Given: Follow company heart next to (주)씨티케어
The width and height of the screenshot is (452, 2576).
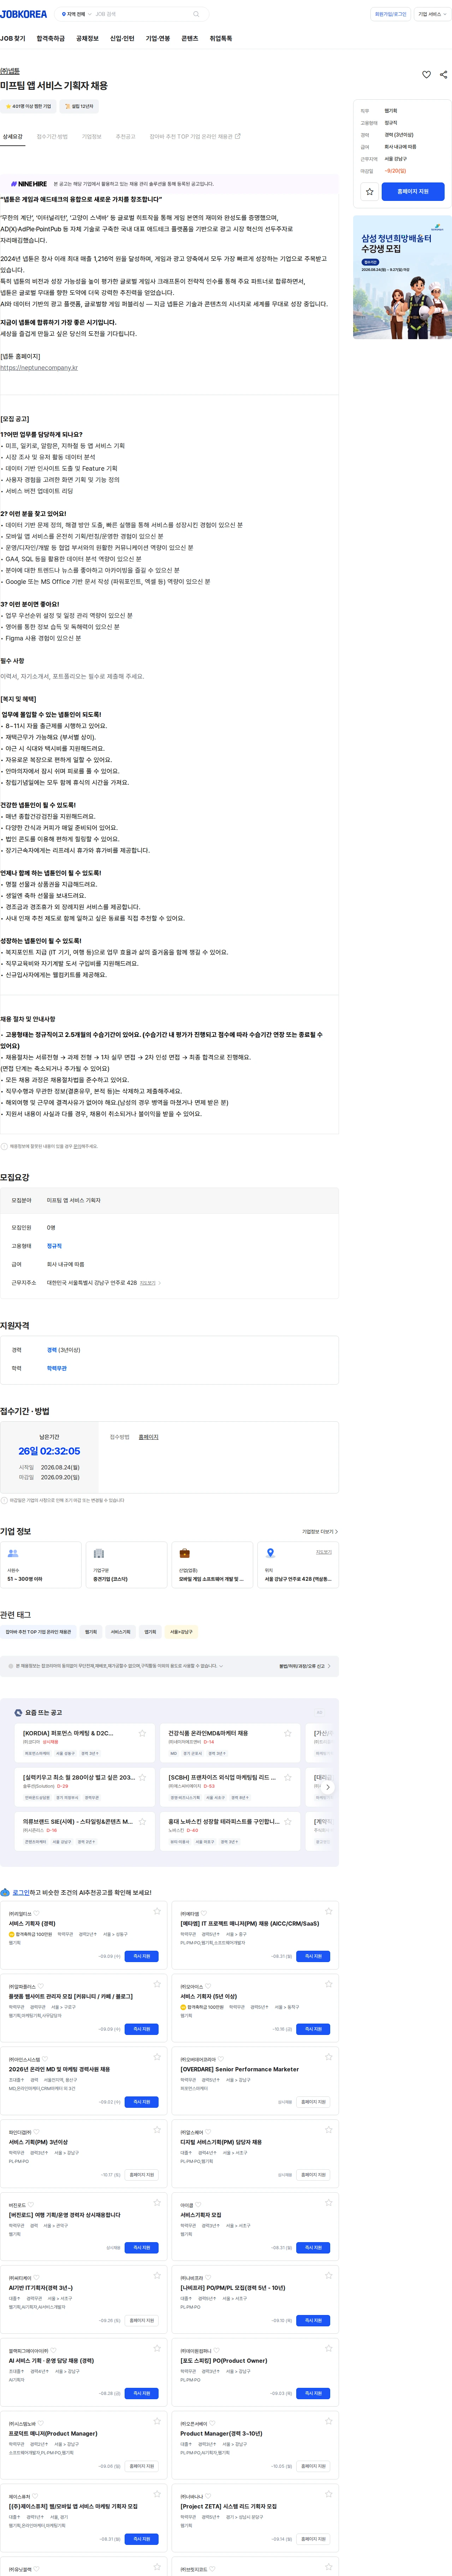Looking at the screenshot, I should (36, 2277).
